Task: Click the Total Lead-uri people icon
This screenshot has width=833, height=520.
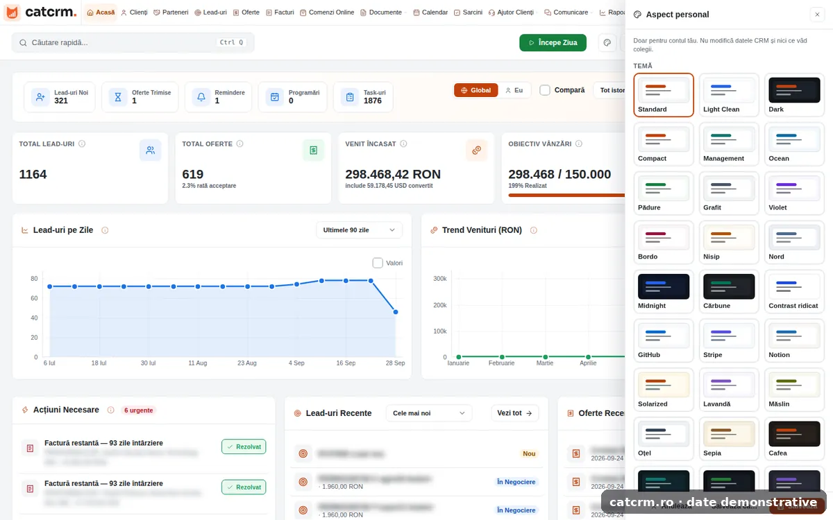Action: pos(150,150)
